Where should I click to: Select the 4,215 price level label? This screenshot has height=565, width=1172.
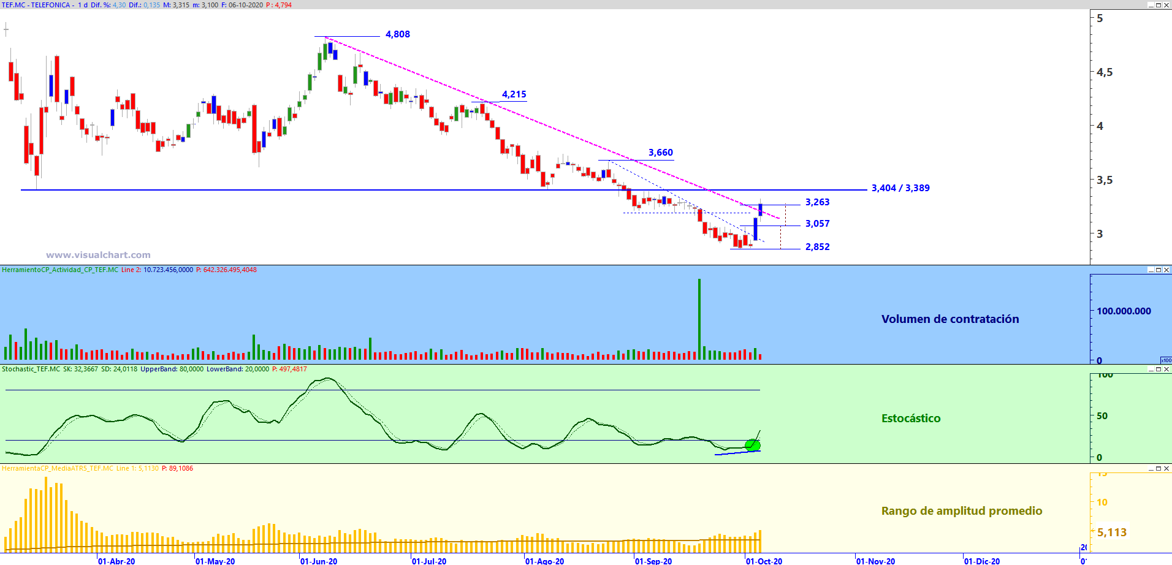514,94
